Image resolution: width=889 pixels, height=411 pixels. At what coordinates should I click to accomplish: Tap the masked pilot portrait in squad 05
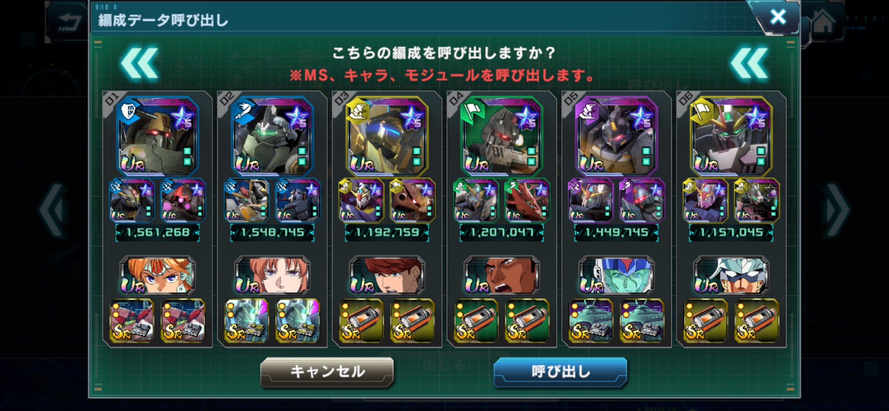[x=616, y=275]
